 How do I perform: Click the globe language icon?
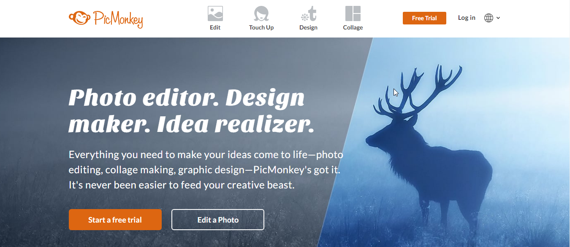(489, 18)
